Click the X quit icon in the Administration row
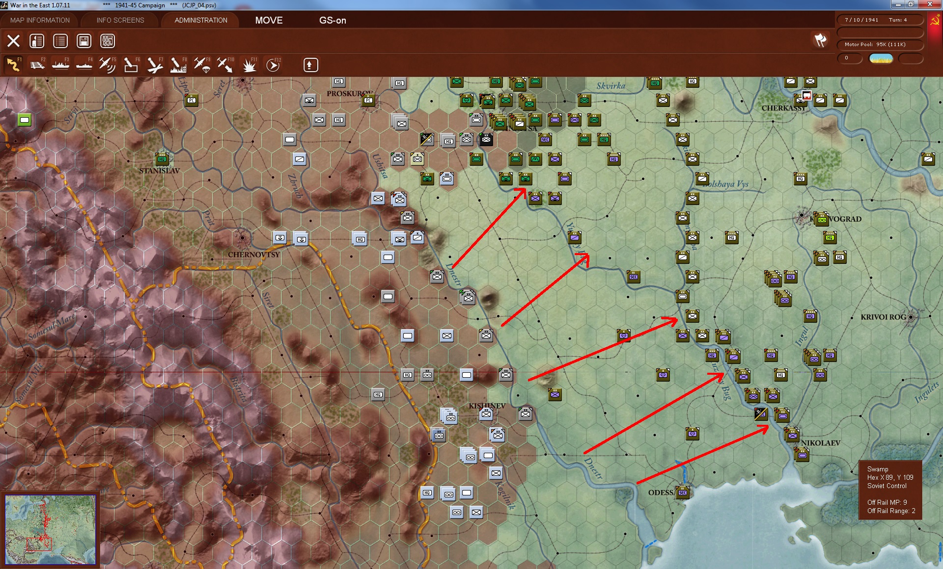Viewport: 943px width, 569px height. [x=13, y=41]
